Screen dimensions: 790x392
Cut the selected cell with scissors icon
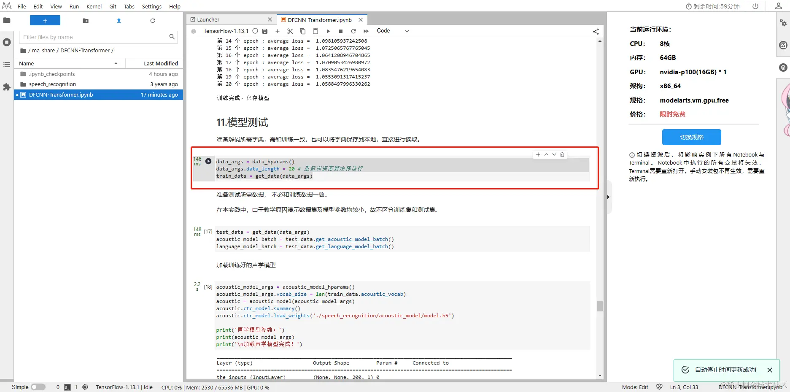290,31
